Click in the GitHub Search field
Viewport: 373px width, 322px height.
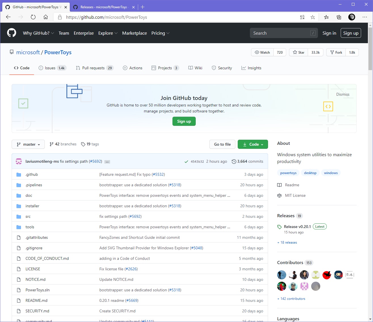tap(284, 33)
